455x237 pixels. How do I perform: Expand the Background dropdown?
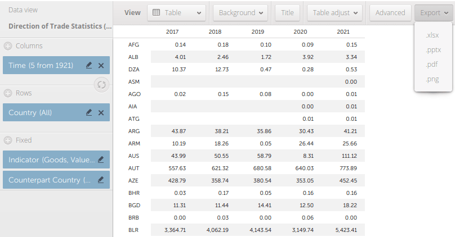coord(242,13)
